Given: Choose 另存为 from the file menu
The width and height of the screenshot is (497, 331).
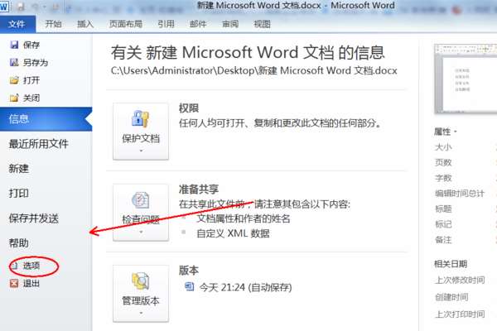Looking at the screenshot, I should [35, 63].
